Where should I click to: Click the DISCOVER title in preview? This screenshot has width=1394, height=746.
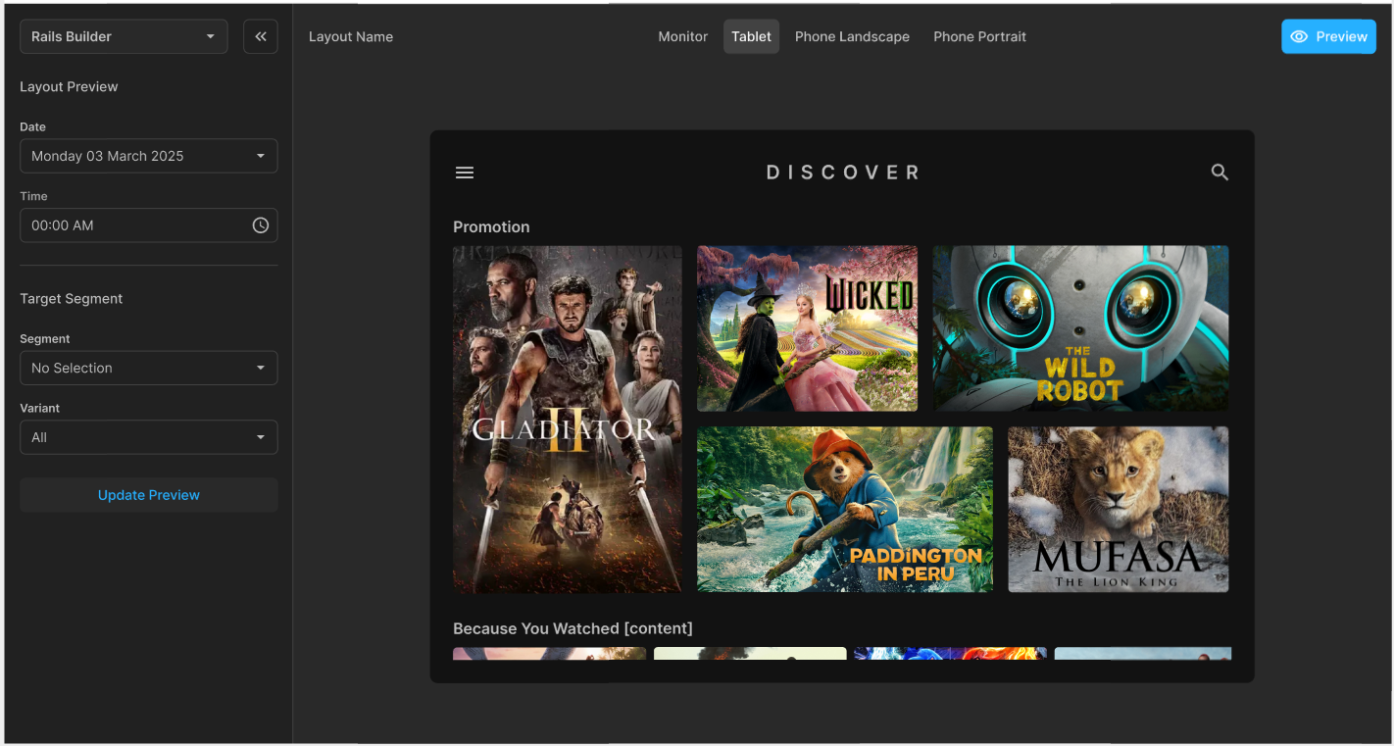(x=843, y=173)
